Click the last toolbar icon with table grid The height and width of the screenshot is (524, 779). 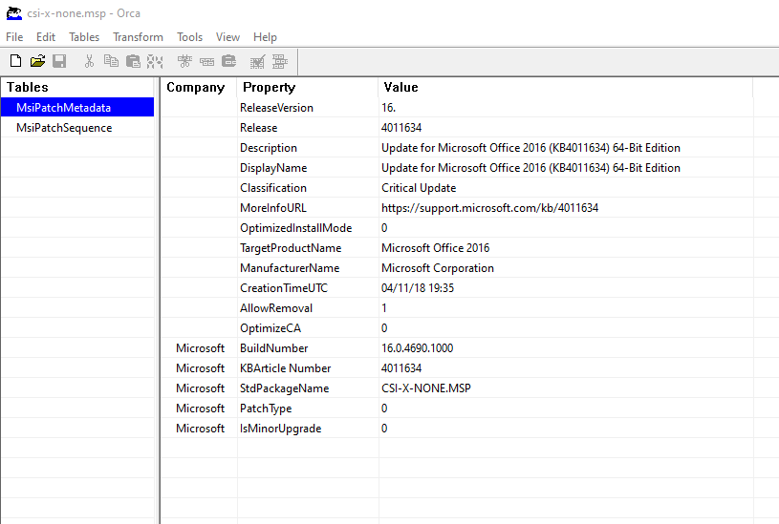click(280, 61)
